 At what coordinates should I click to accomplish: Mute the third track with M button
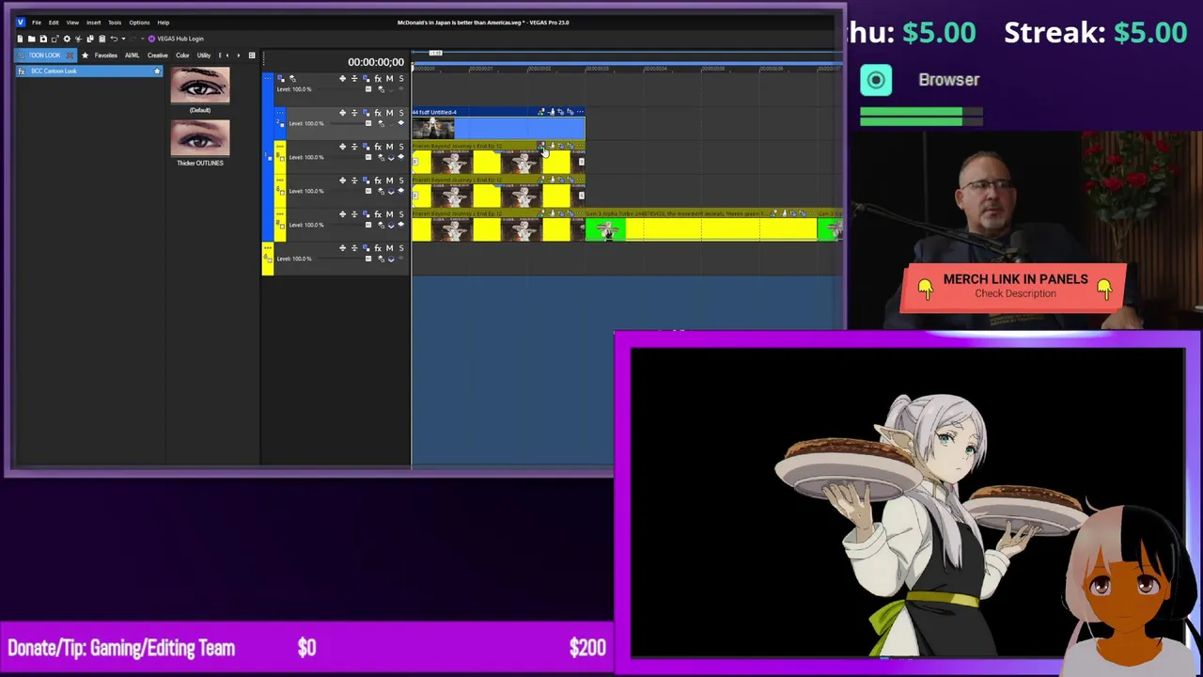[x=389, y=147]
